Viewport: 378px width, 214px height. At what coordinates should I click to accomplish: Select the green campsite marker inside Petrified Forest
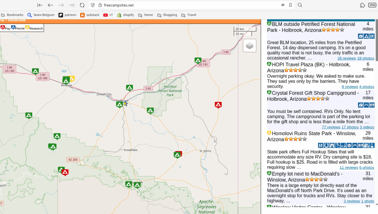pyautogui.click(x=150, y=110)
